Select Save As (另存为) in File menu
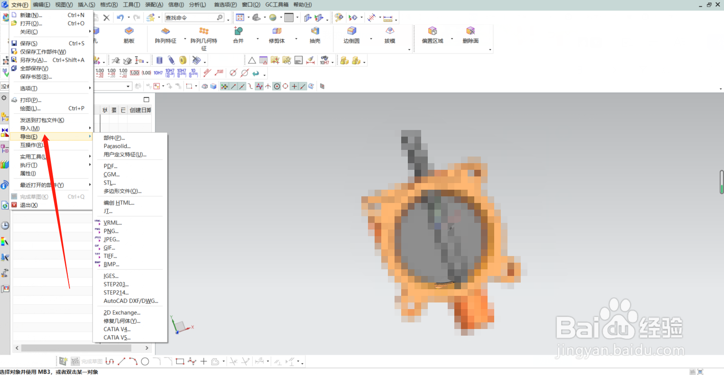Image resolution: width=724 pixels, height=375 pixels. click(51, 60)
